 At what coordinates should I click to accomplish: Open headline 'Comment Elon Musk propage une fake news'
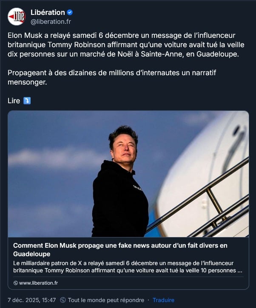120,249
